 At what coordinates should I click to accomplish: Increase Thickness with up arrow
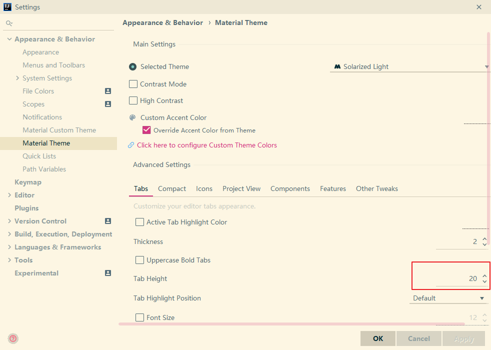point(484,239)
